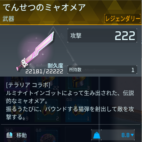Click the item title でんせつのミャオメア
142x142 pixels.
tap(44, 7)
